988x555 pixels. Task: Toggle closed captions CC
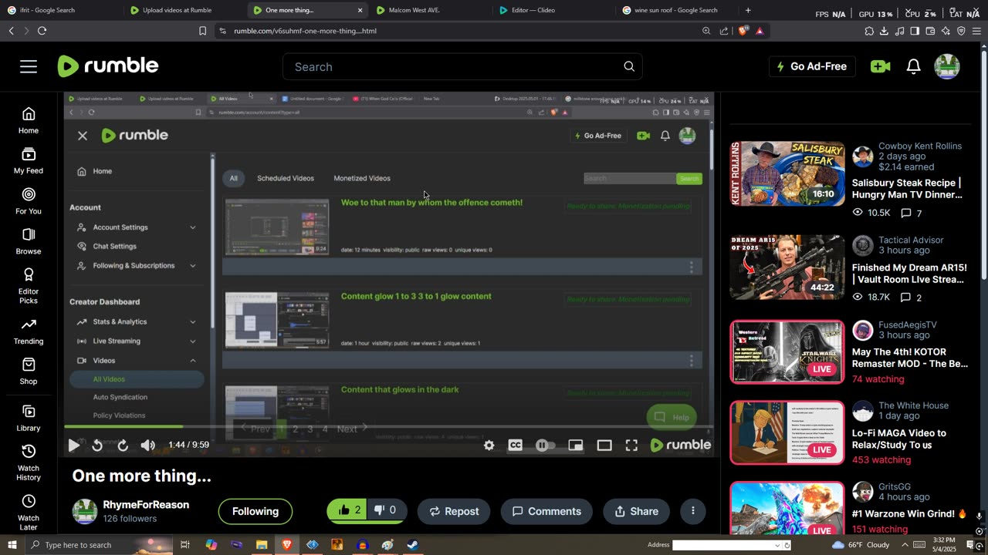(516, 445)
